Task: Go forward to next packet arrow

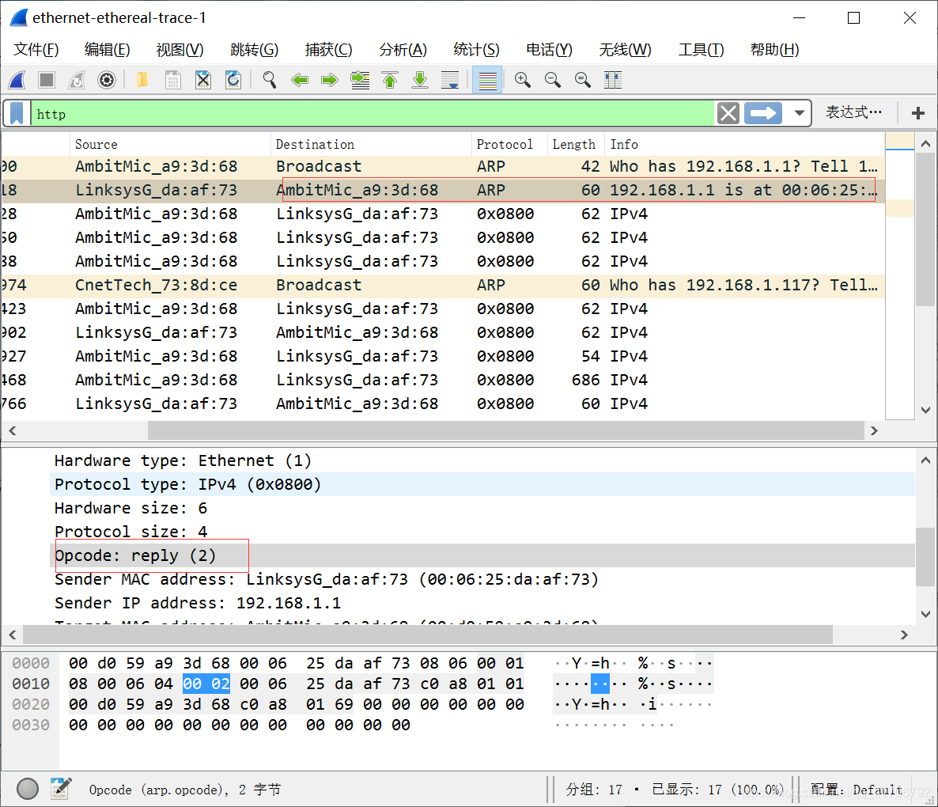Action: coord(330,80)
